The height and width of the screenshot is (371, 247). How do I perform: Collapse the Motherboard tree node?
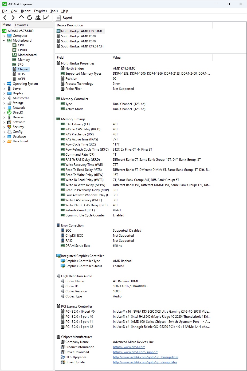click(4, 41)
